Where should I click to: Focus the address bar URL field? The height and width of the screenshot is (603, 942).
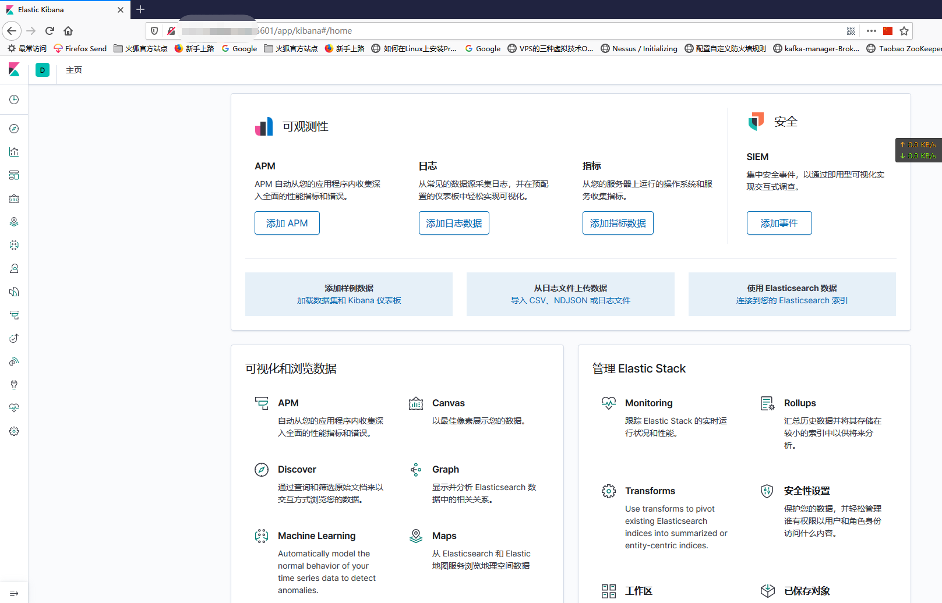(x=495, y=31)
